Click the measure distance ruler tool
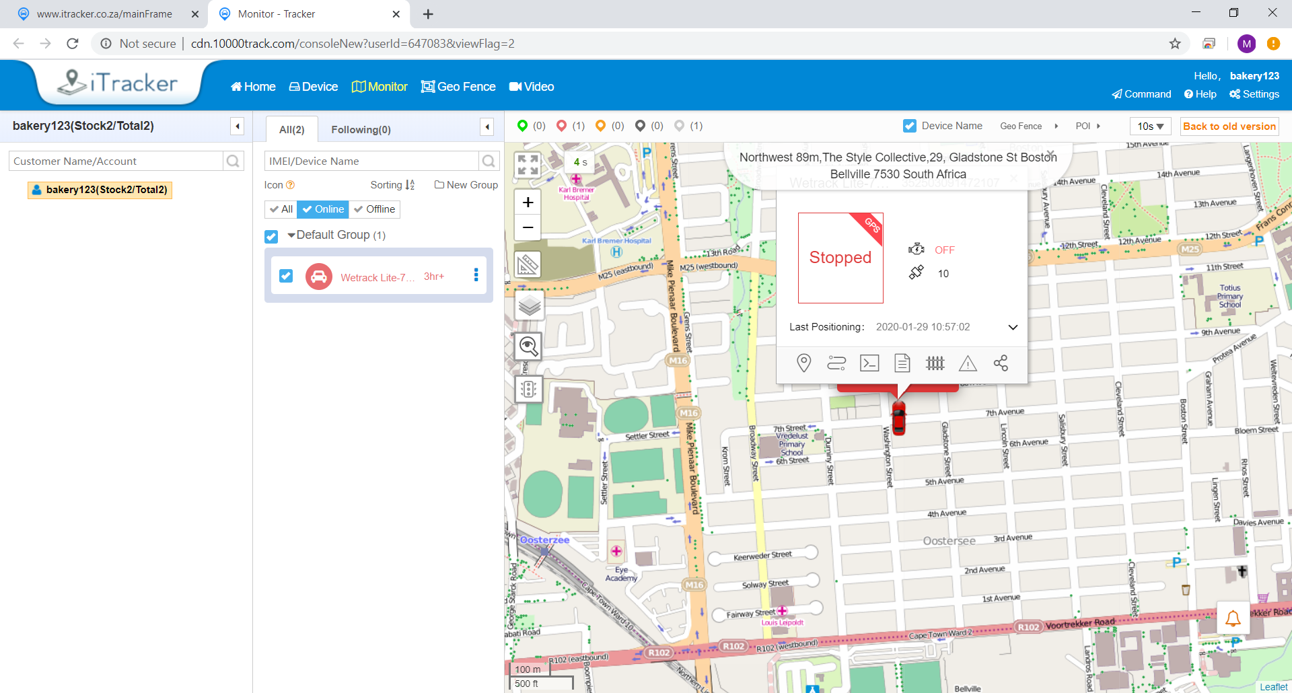This screenshot has width=1292, height=693. pos(528,264)
